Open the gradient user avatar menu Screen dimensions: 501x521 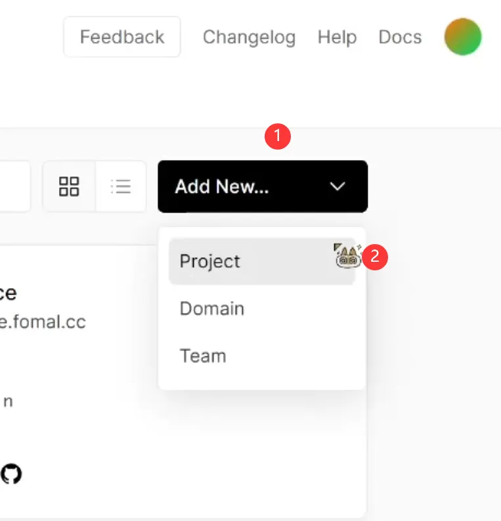pos(463,37)
